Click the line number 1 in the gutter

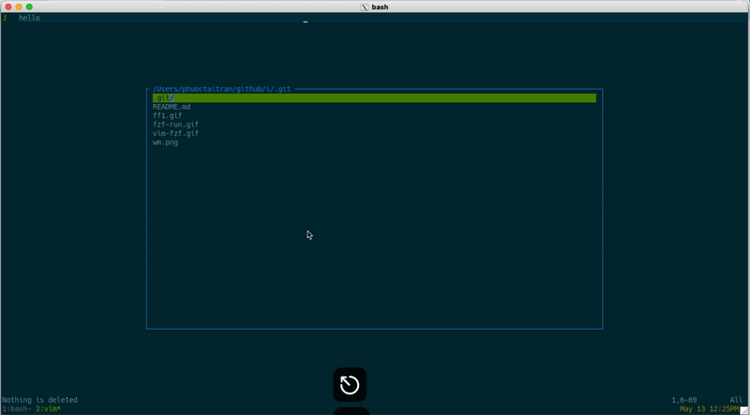click(x=5, y=18)
